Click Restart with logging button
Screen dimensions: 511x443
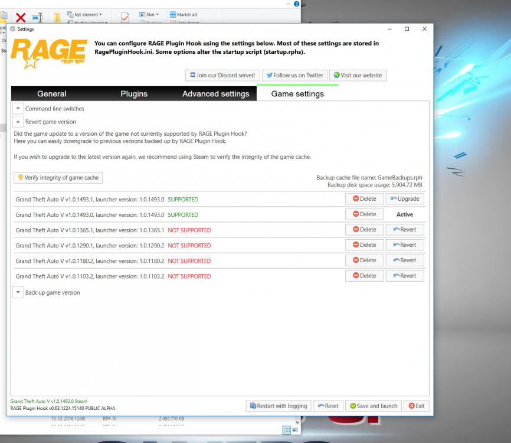coord(279,406)
